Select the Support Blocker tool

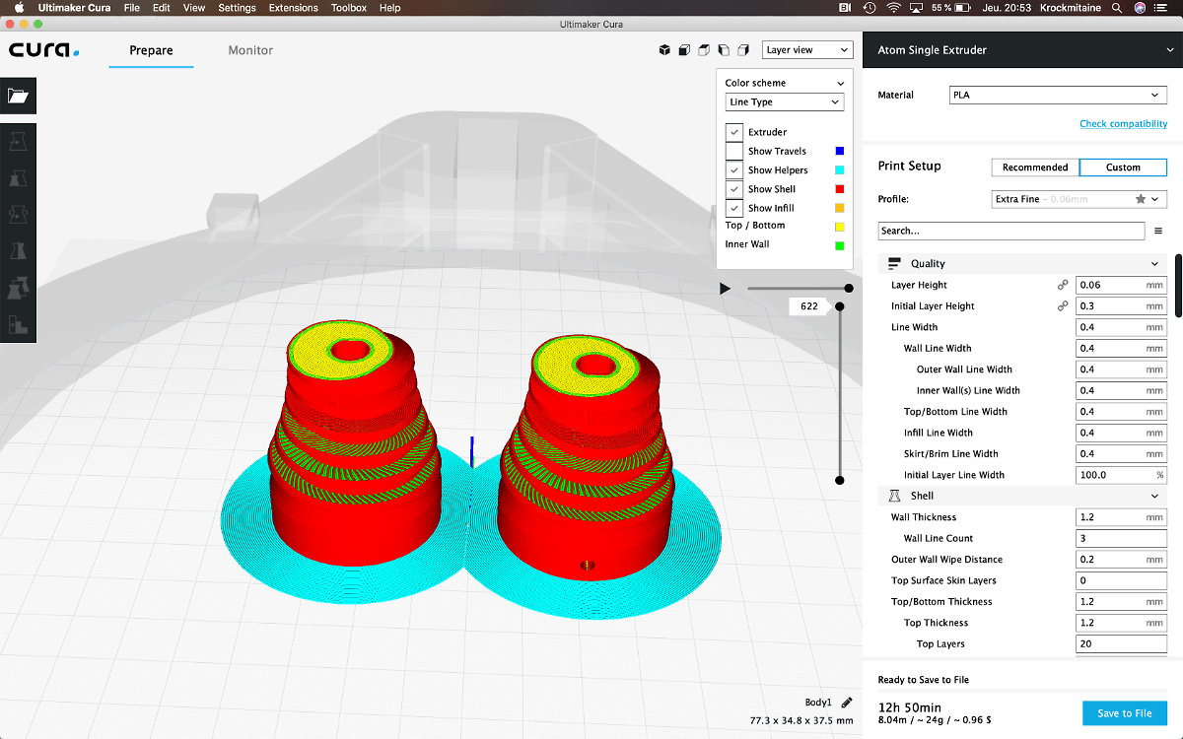pyautogui.click(x=18, y=323)
